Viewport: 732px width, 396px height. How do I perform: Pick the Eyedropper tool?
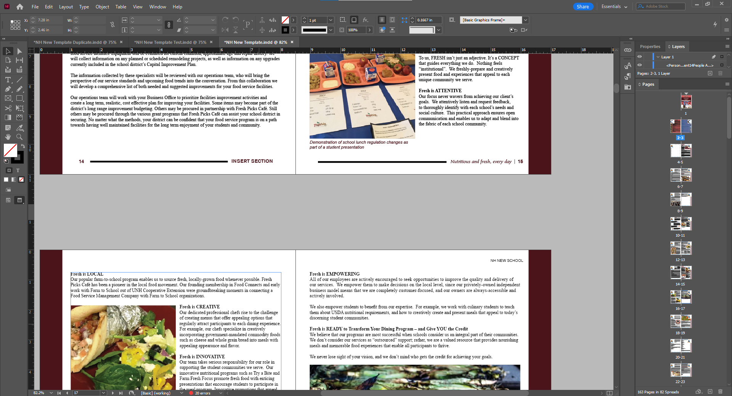(19, 128)
